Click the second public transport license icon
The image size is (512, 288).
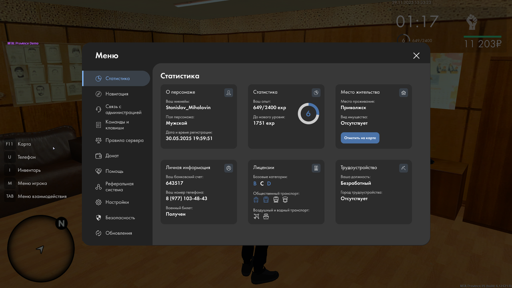coord(266,200)
